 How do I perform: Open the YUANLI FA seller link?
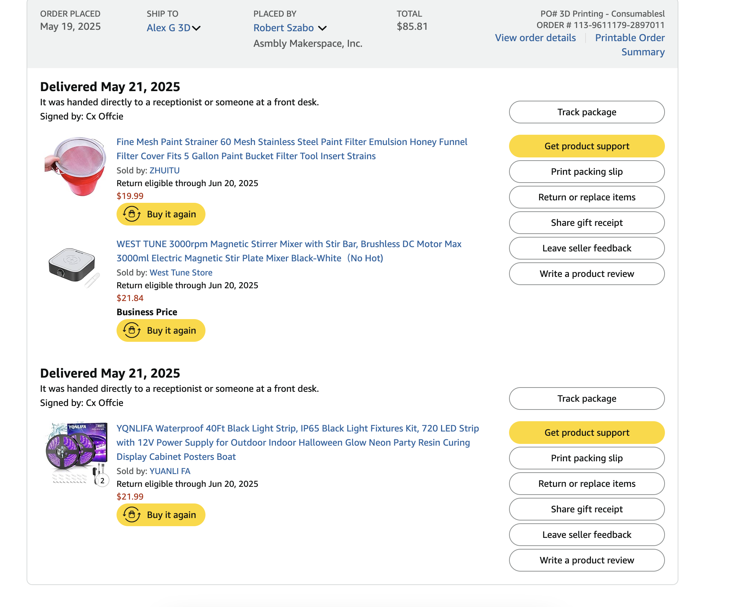tap(170, 471)
